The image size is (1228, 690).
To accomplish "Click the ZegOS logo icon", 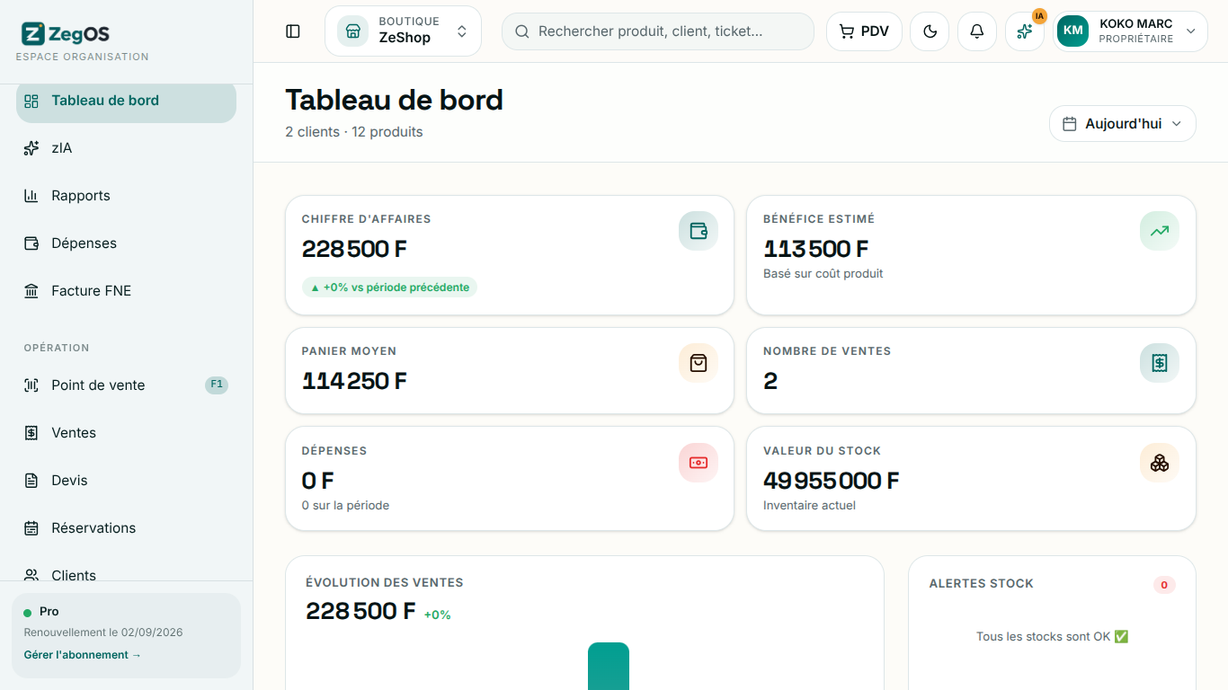I will click(33, 34).
